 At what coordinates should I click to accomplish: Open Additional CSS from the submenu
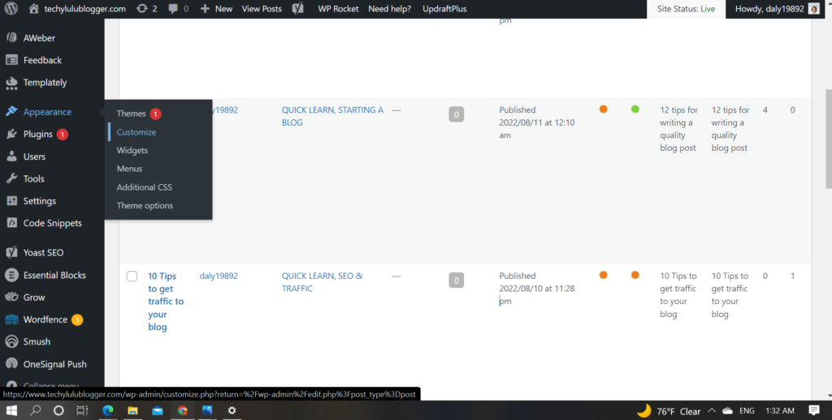point(145,187)
